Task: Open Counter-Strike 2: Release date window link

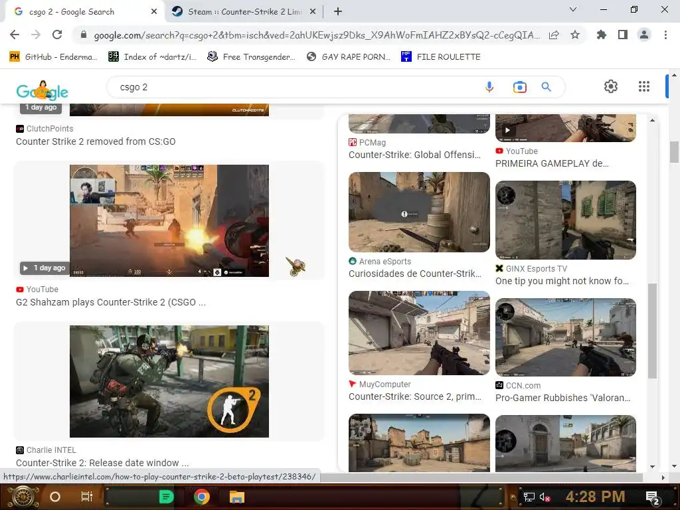Action: click(102, 463)
